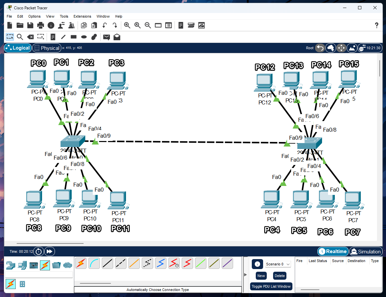Choose the Draw Freeform tool
Viewport: 386px width, 297px height.
(x=94, y=37)
